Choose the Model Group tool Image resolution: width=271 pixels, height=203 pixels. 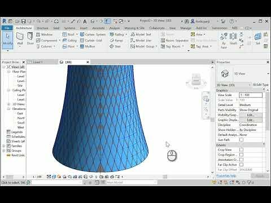click(142, 46)
